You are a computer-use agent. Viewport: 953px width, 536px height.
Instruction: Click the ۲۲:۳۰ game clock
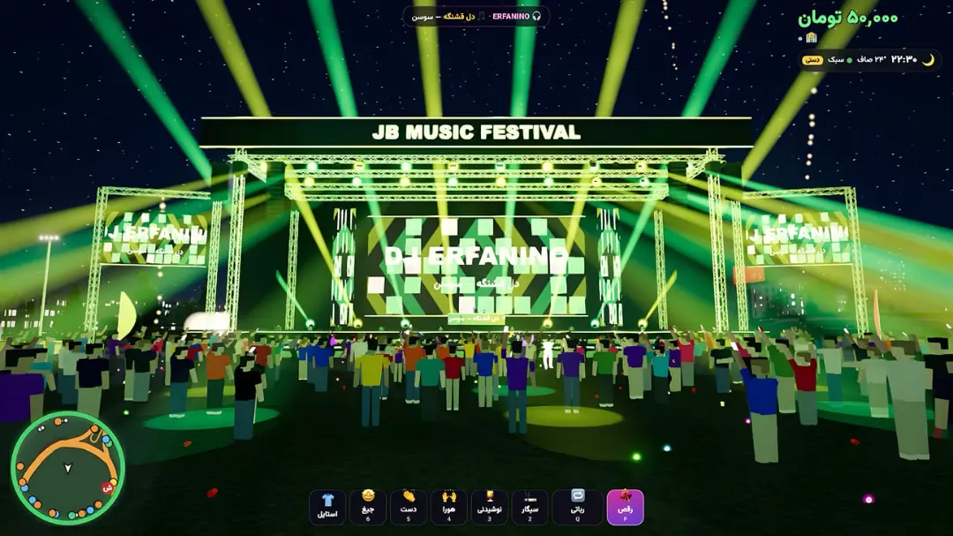[x=904, y=60]
